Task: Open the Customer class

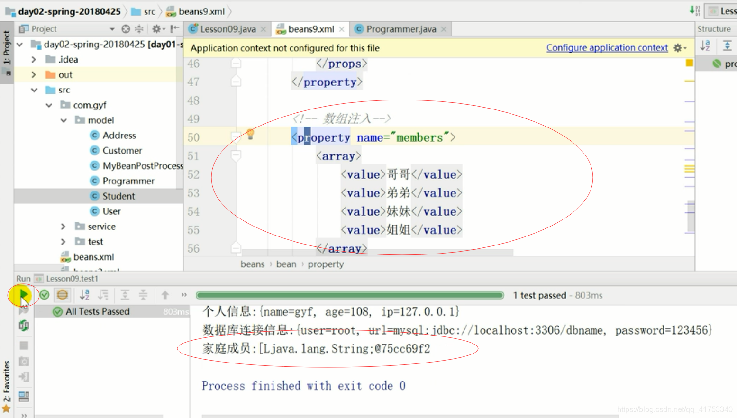Action: click(122, 151)
